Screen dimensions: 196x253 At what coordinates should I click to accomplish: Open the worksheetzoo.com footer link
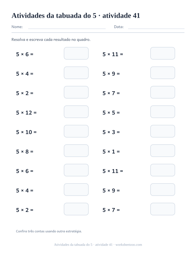tap(129, 245)
